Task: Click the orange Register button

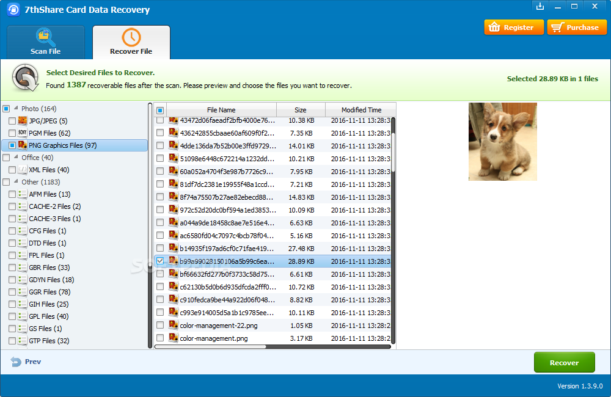Action: point(514,27)
